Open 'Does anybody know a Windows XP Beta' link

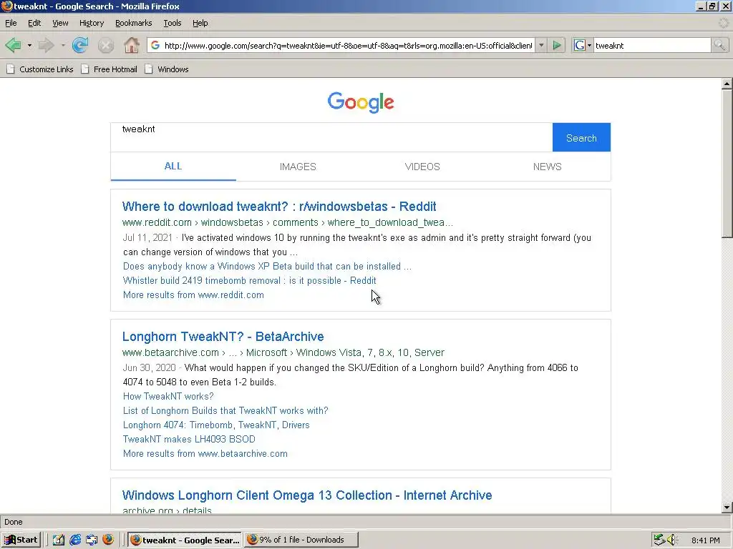coord(267,266)
